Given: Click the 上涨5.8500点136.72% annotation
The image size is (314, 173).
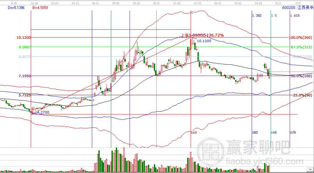Looking at the screenshot, I should 203,35.
